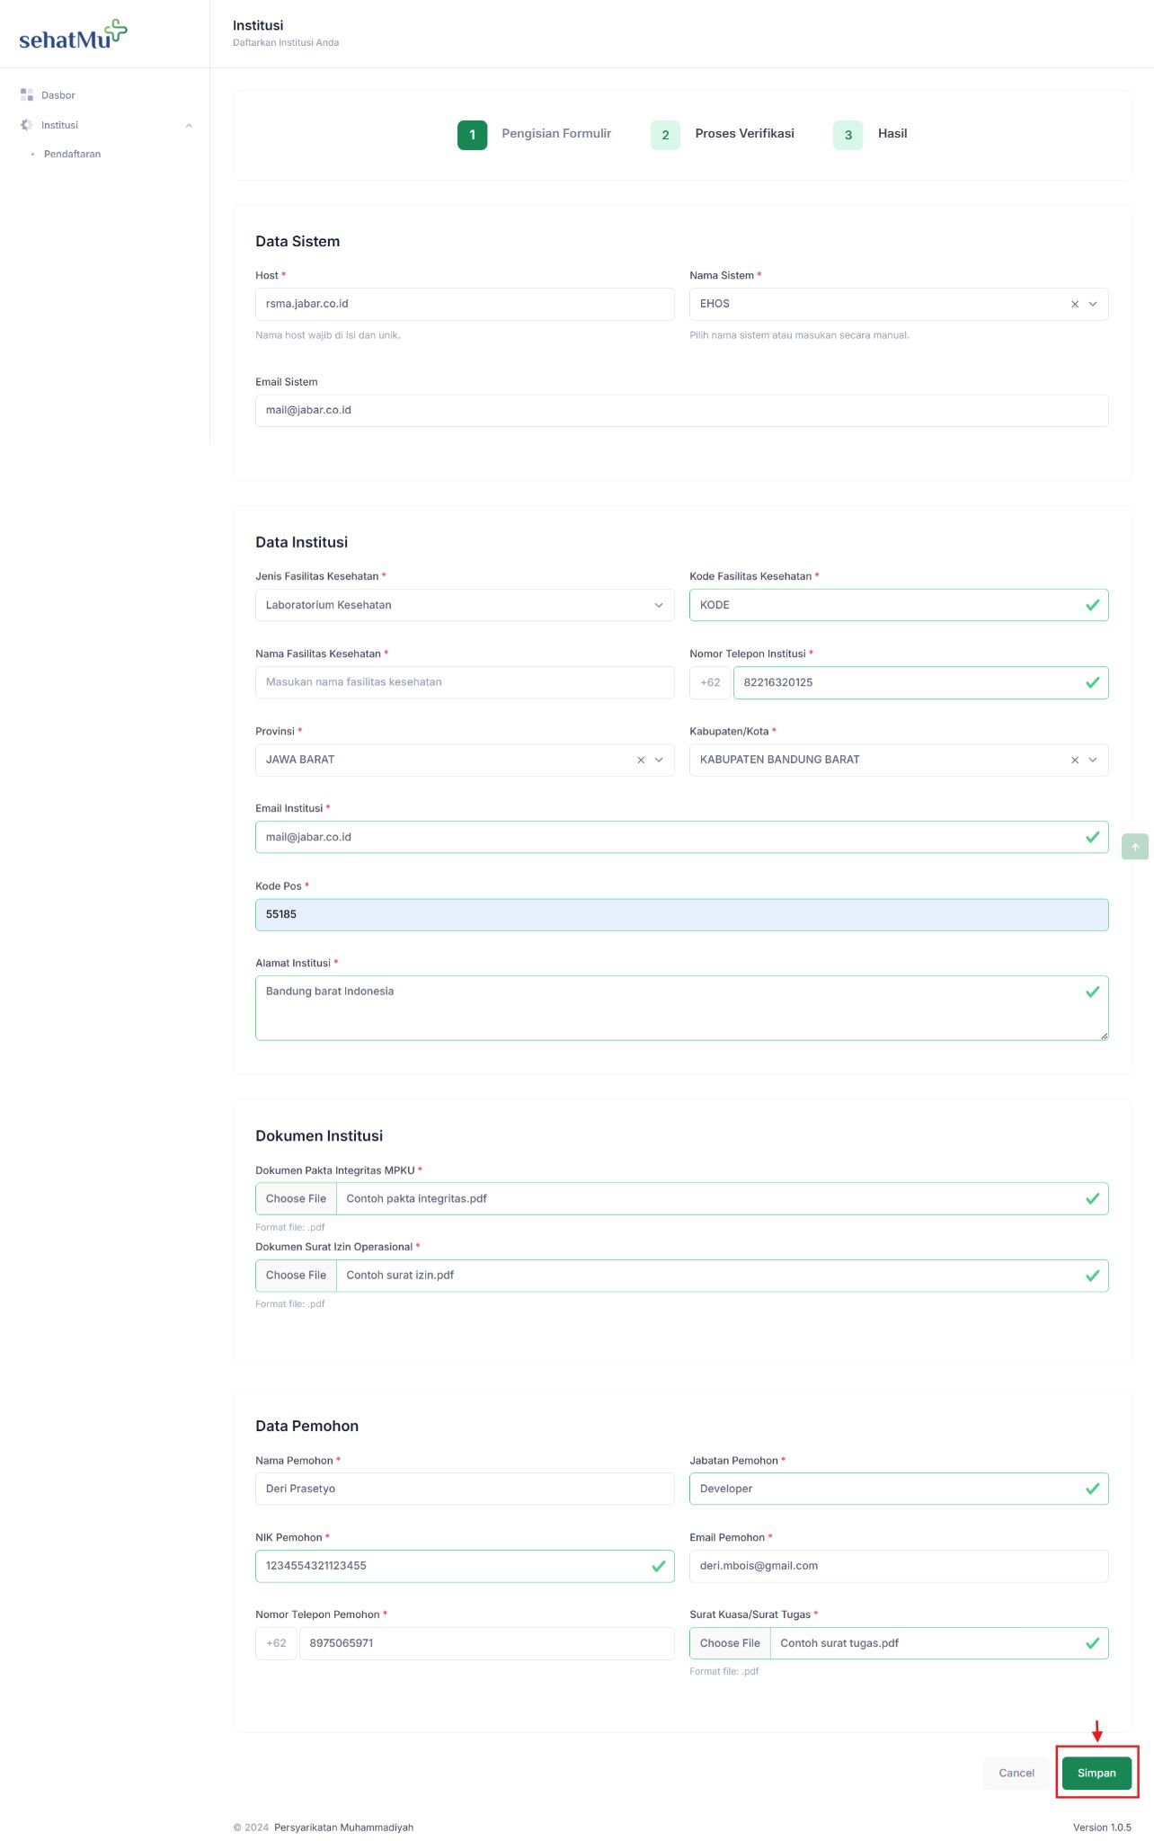Collapse the Institusi sidebar menu chevron
Viewport: 1154px width, 1841px height.
click(189, 126)
